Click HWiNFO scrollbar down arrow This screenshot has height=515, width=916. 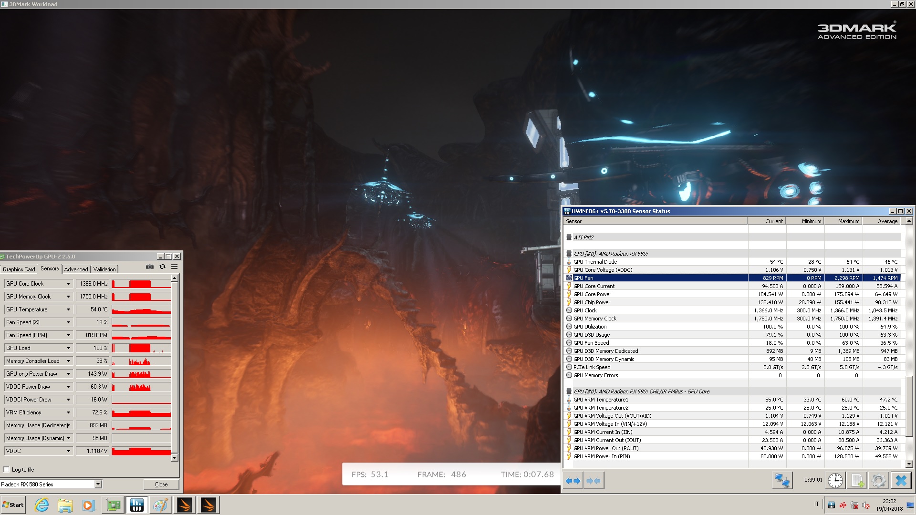click(909, 463)
